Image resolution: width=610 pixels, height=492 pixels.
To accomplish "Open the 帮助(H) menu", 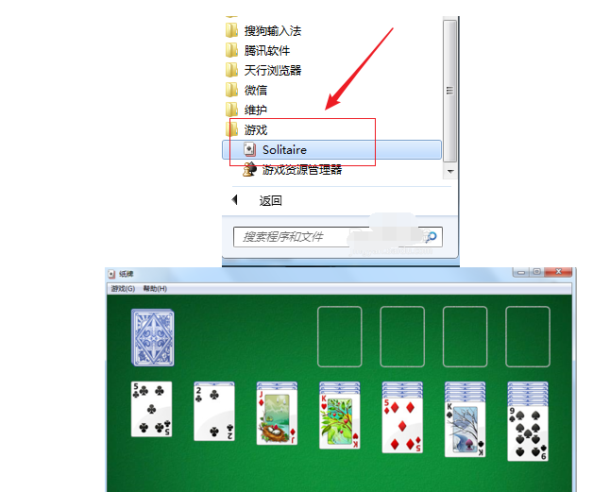I will pyautogui.click(x=155, y=289).
